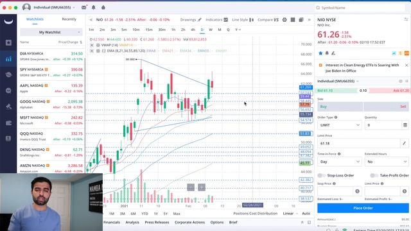This screenshot has width=411, height=231.
Task: Open the mail messages icon
Action: [x=84, y=8]
